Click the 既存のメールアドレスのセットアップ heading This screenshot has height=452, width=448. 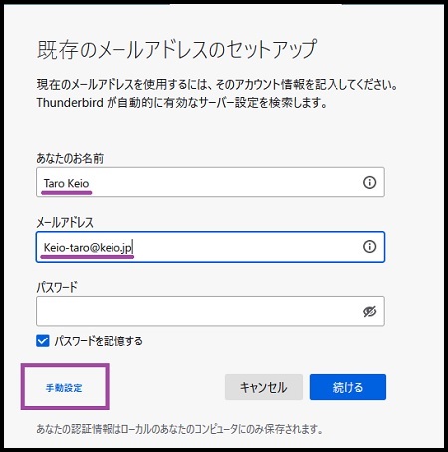[177, 49]
